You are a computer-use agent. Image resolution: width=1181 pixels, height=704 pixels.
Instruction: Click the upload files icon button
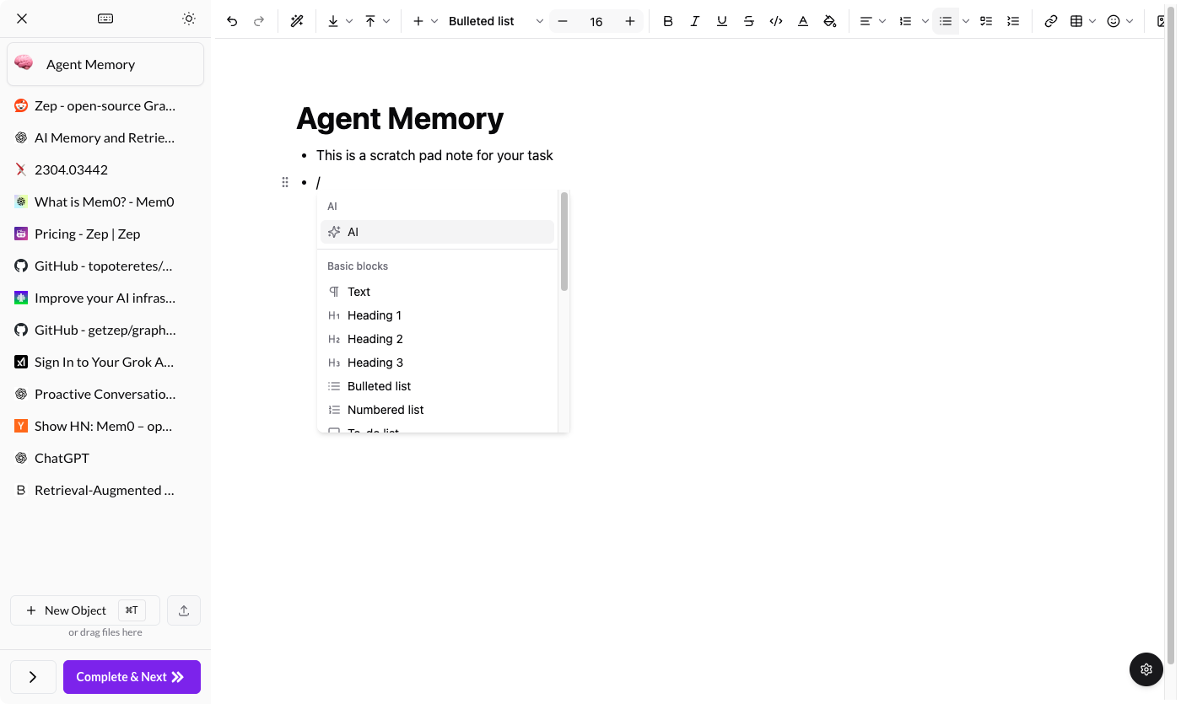[184, 610]
